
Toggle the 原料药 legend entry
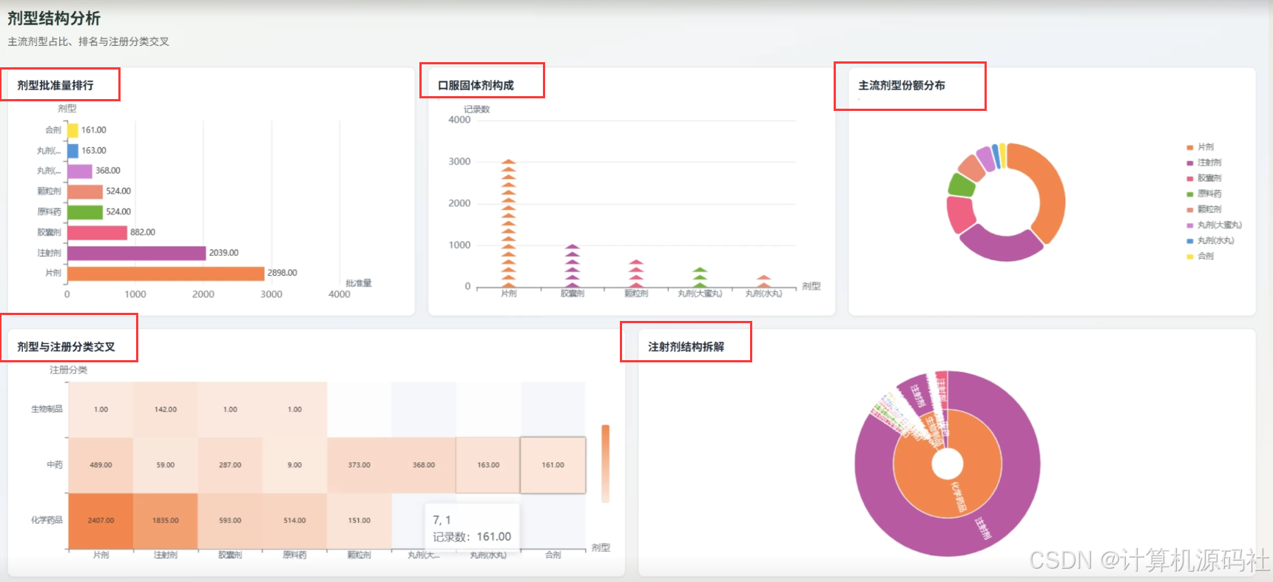(x=1203, y=194)
